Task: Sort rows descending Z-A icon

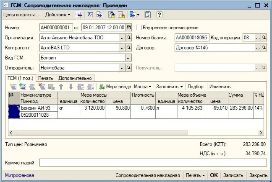Action: point(90,87)
